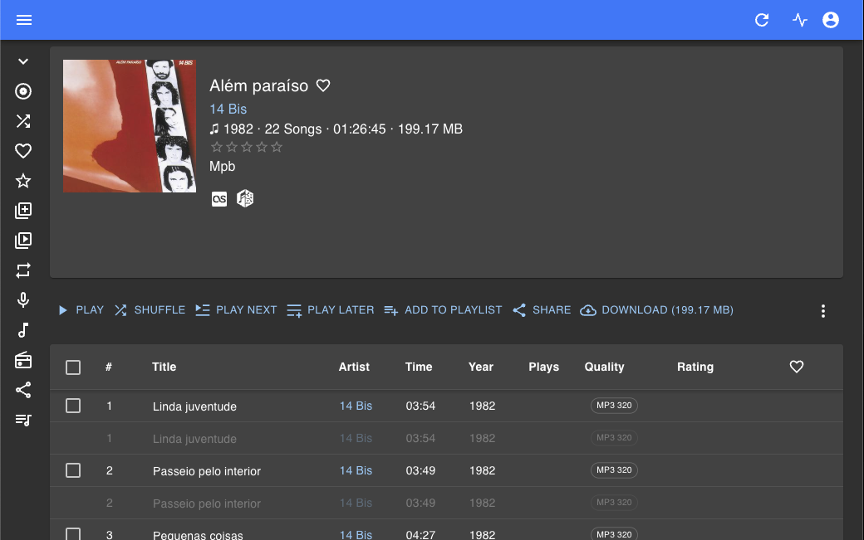Open the 14 Bis artist link under title
Image resolution: width=864 pixels, height=540 pixels.
(x=228, y=109)
